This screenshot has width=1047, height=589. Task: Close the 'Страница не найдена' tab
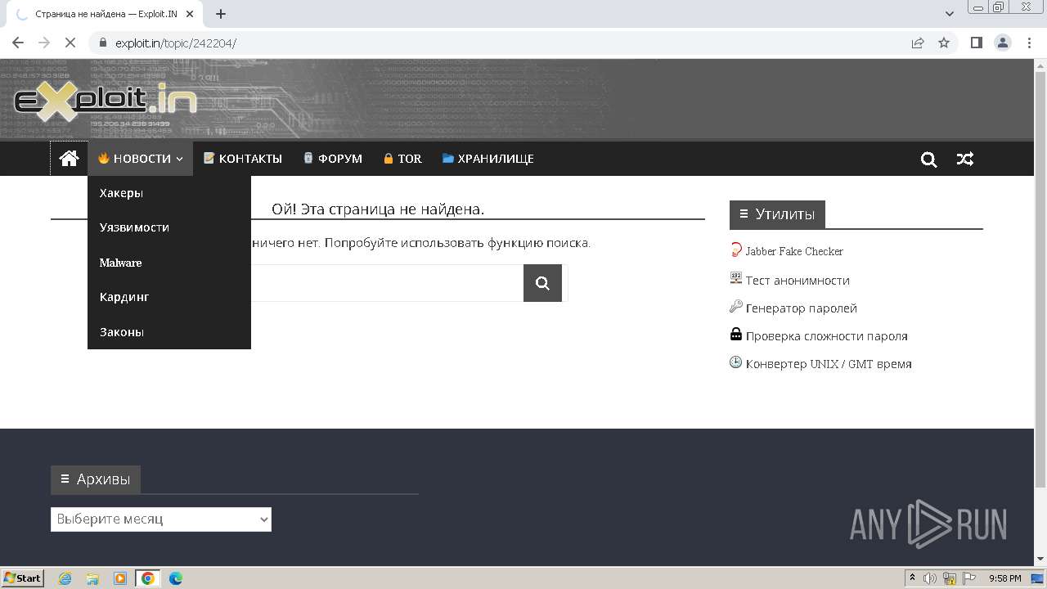[x=191, y=14]
